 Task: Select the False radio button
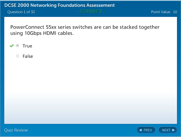point(17,56)
